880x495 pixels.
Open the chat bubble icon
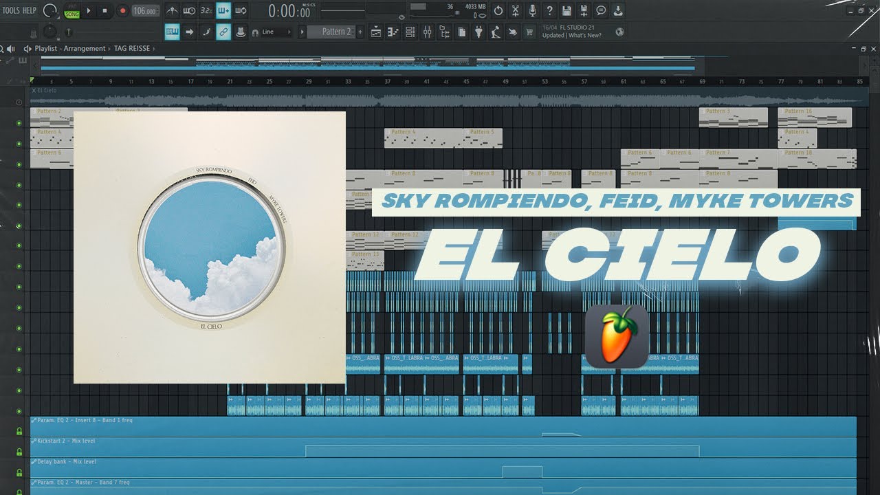pyautogui.click(x=601, y=10)
